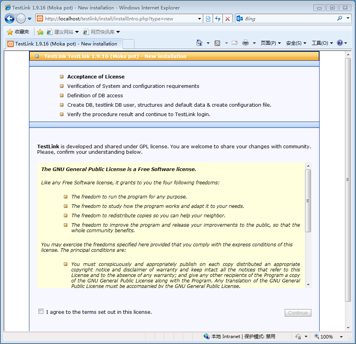Click the browser Forward arrow button
This screenshot has width=356, height=344.
21,19
